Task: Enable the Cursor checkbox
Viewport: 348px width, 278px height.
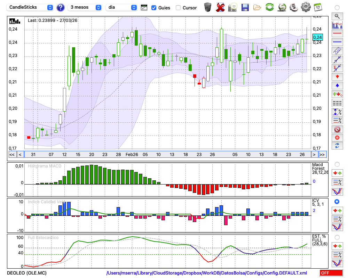Action: tap(178, 8)
